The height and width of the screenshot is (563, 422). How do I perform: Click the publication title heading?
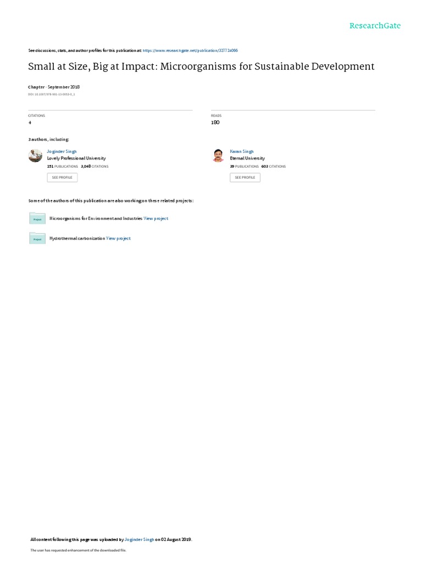pos(201,67)
